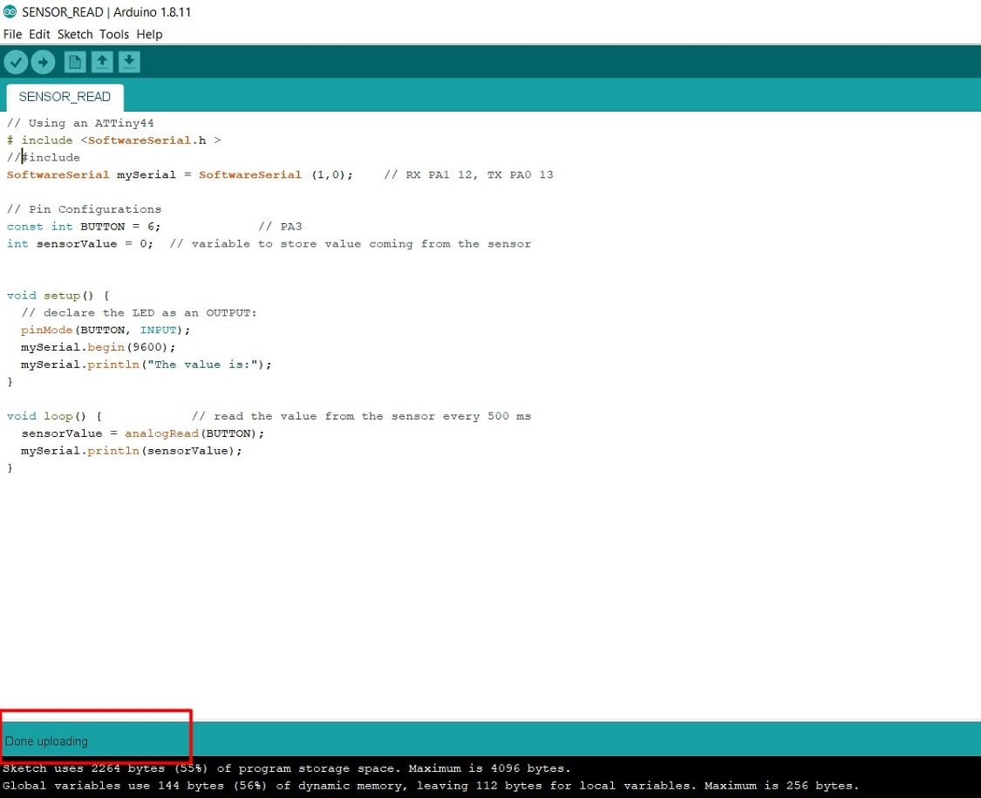Click the 'Sketch uses 2264 bytes' console line
981x798 pixels.
click(287, 768)
